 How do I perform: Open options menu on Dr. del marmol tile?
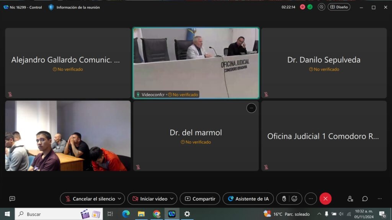pyautogui.click(x=251, y=108)
